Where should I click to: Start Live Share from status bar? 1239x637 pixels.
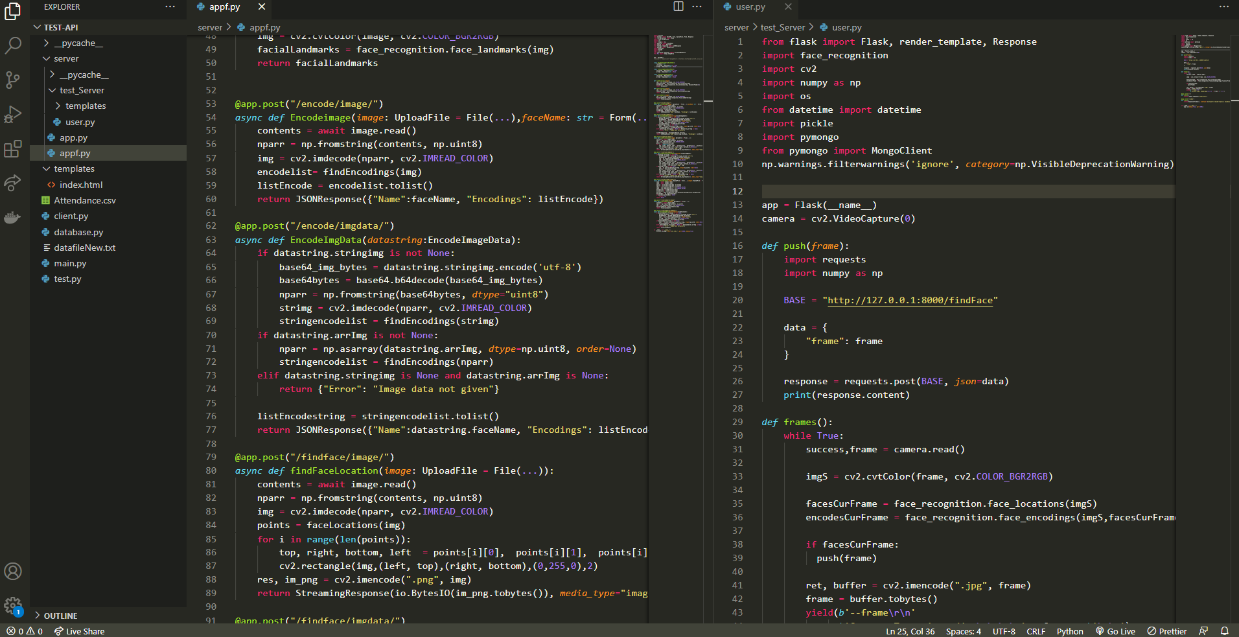click(79, 631)
